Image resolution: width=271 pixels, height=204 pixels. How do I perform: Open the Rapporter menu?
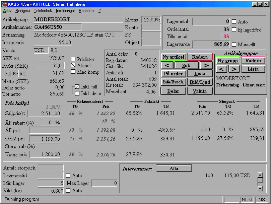tap(86, 11)
